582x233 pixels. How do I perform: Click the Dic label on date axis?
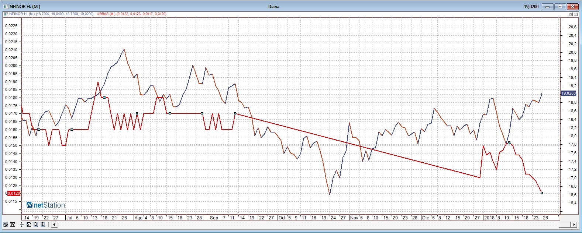click(x=426, y=218)
